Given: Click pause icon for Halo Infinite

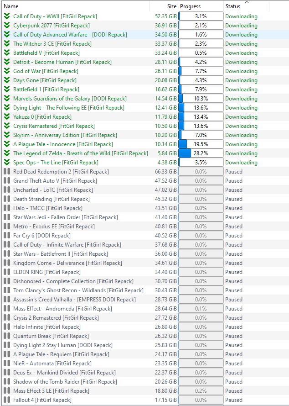Looking at the screenshot, I should [7, 327].
